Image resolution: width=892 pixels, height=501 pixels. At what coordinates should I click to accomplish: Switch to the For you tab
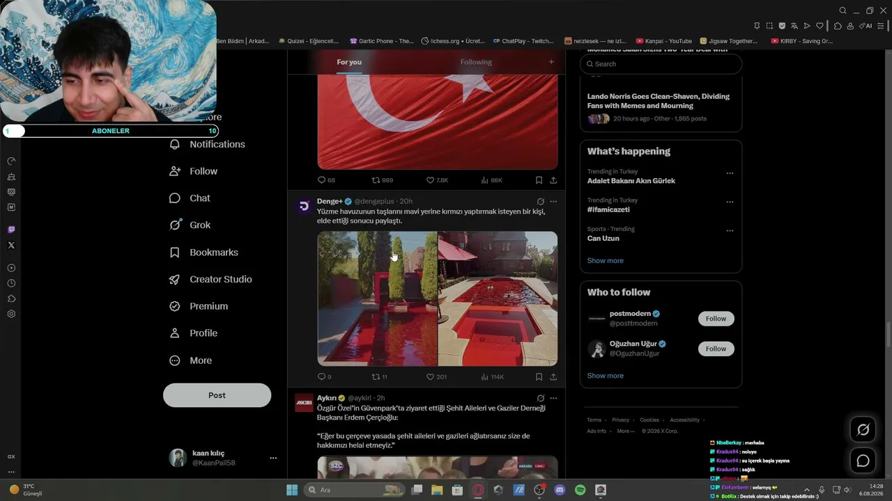click(x=349, y=62)
